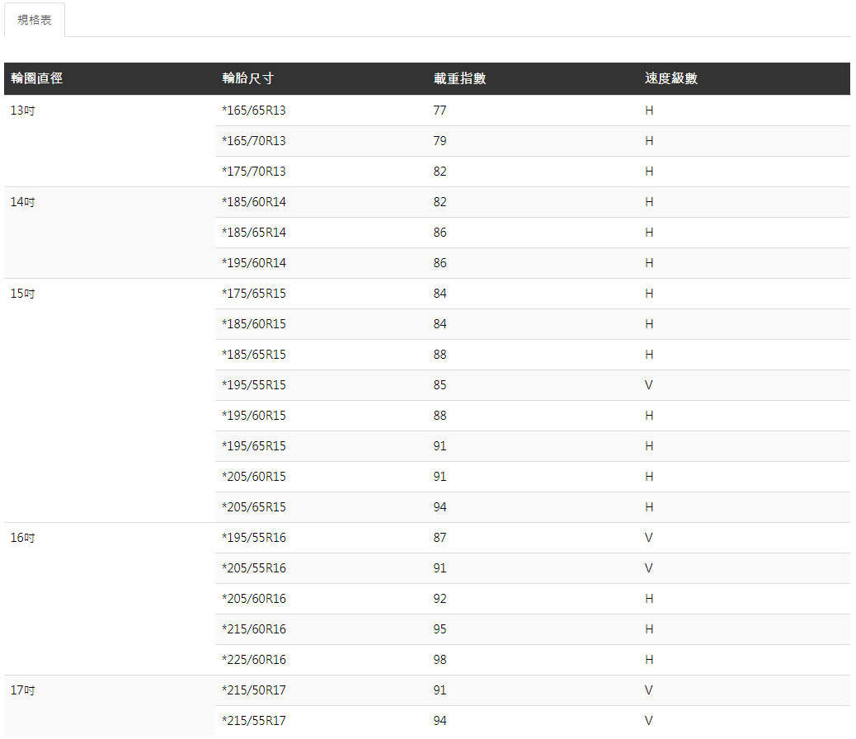Select tire size *165/65R13
The image size is (856, 739).
coord(254,111)
